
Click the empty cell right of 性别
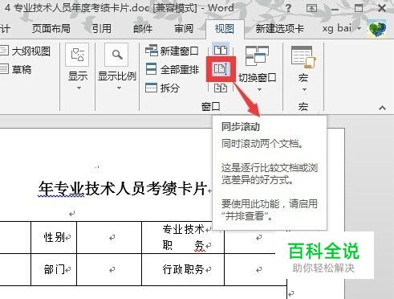pyautogui.click(x=109, y=237)
